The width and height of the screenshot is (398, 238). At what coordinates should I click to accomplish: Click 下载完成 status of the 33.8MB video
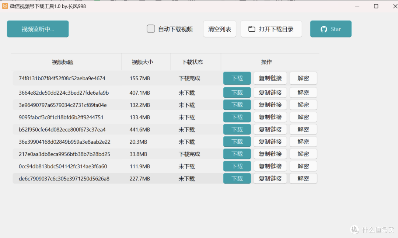189,154
